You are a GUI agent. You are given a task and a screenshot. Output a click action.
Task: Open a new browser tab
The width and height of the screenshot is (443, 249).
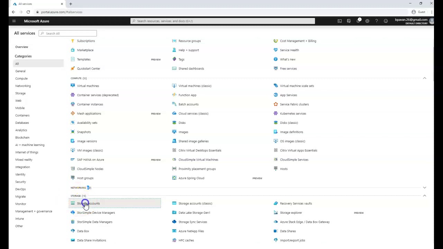click(71, 4)
